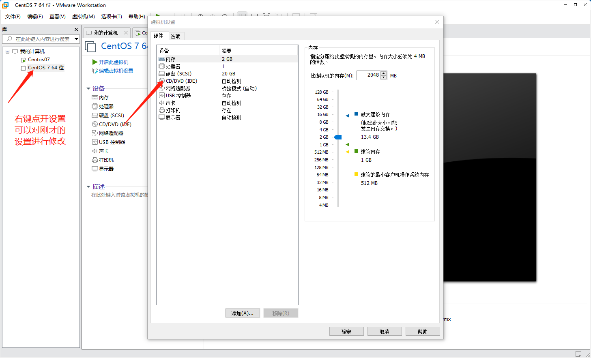This screenshot has width=591, height=358.
Task: Increase memory with the spinner up arrow
Action: point(384,73)
